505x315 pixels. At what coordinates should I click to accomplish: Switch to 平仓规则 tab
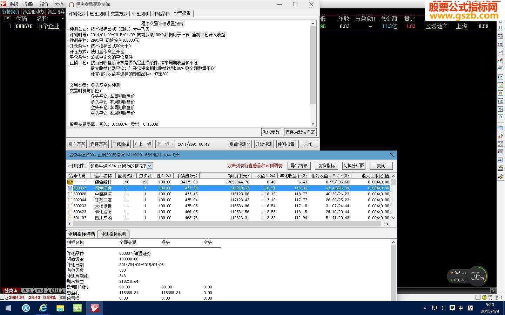coord(140,14)
